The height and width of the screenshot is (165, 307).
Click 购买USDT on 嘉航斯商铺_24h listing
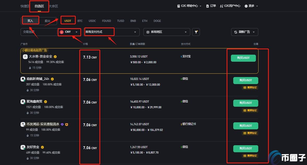click(245, 80)
